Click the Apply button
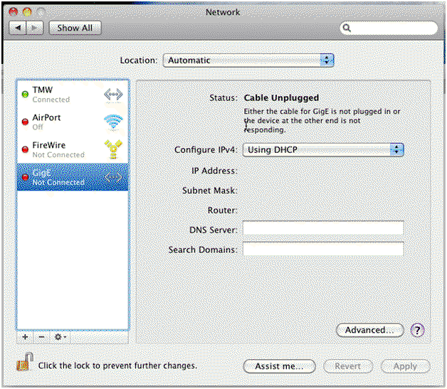The height and width of the screenshot is (389, 447). tap(406, 366)
